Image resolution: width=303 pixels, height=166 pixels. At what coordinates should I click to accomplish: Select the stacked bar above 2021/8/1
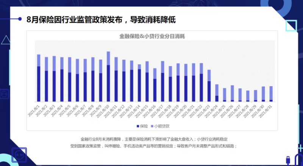[x=39, y=78]
